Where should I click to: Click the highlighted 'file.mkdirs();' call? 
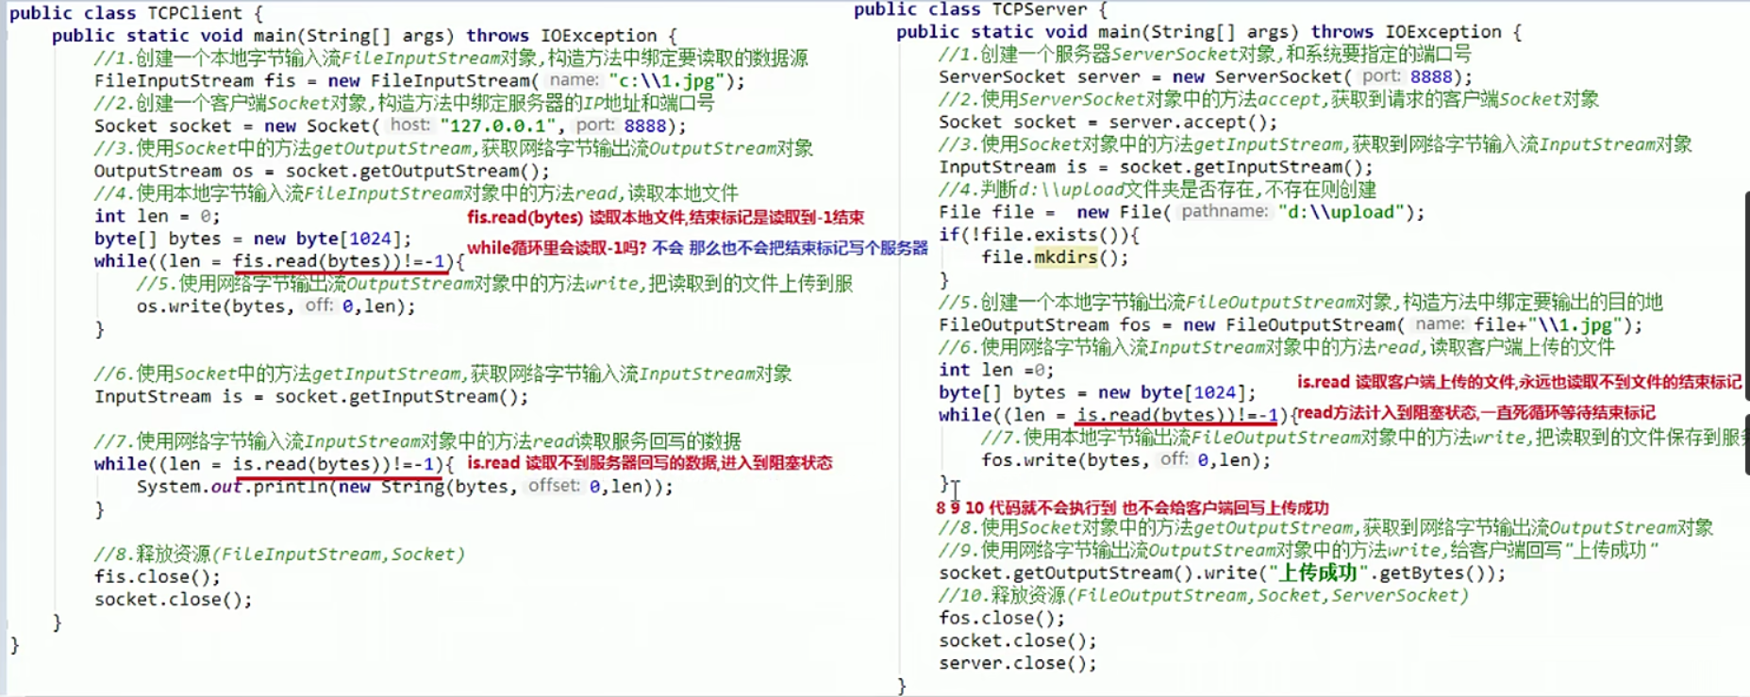(x=1054, y=258)
